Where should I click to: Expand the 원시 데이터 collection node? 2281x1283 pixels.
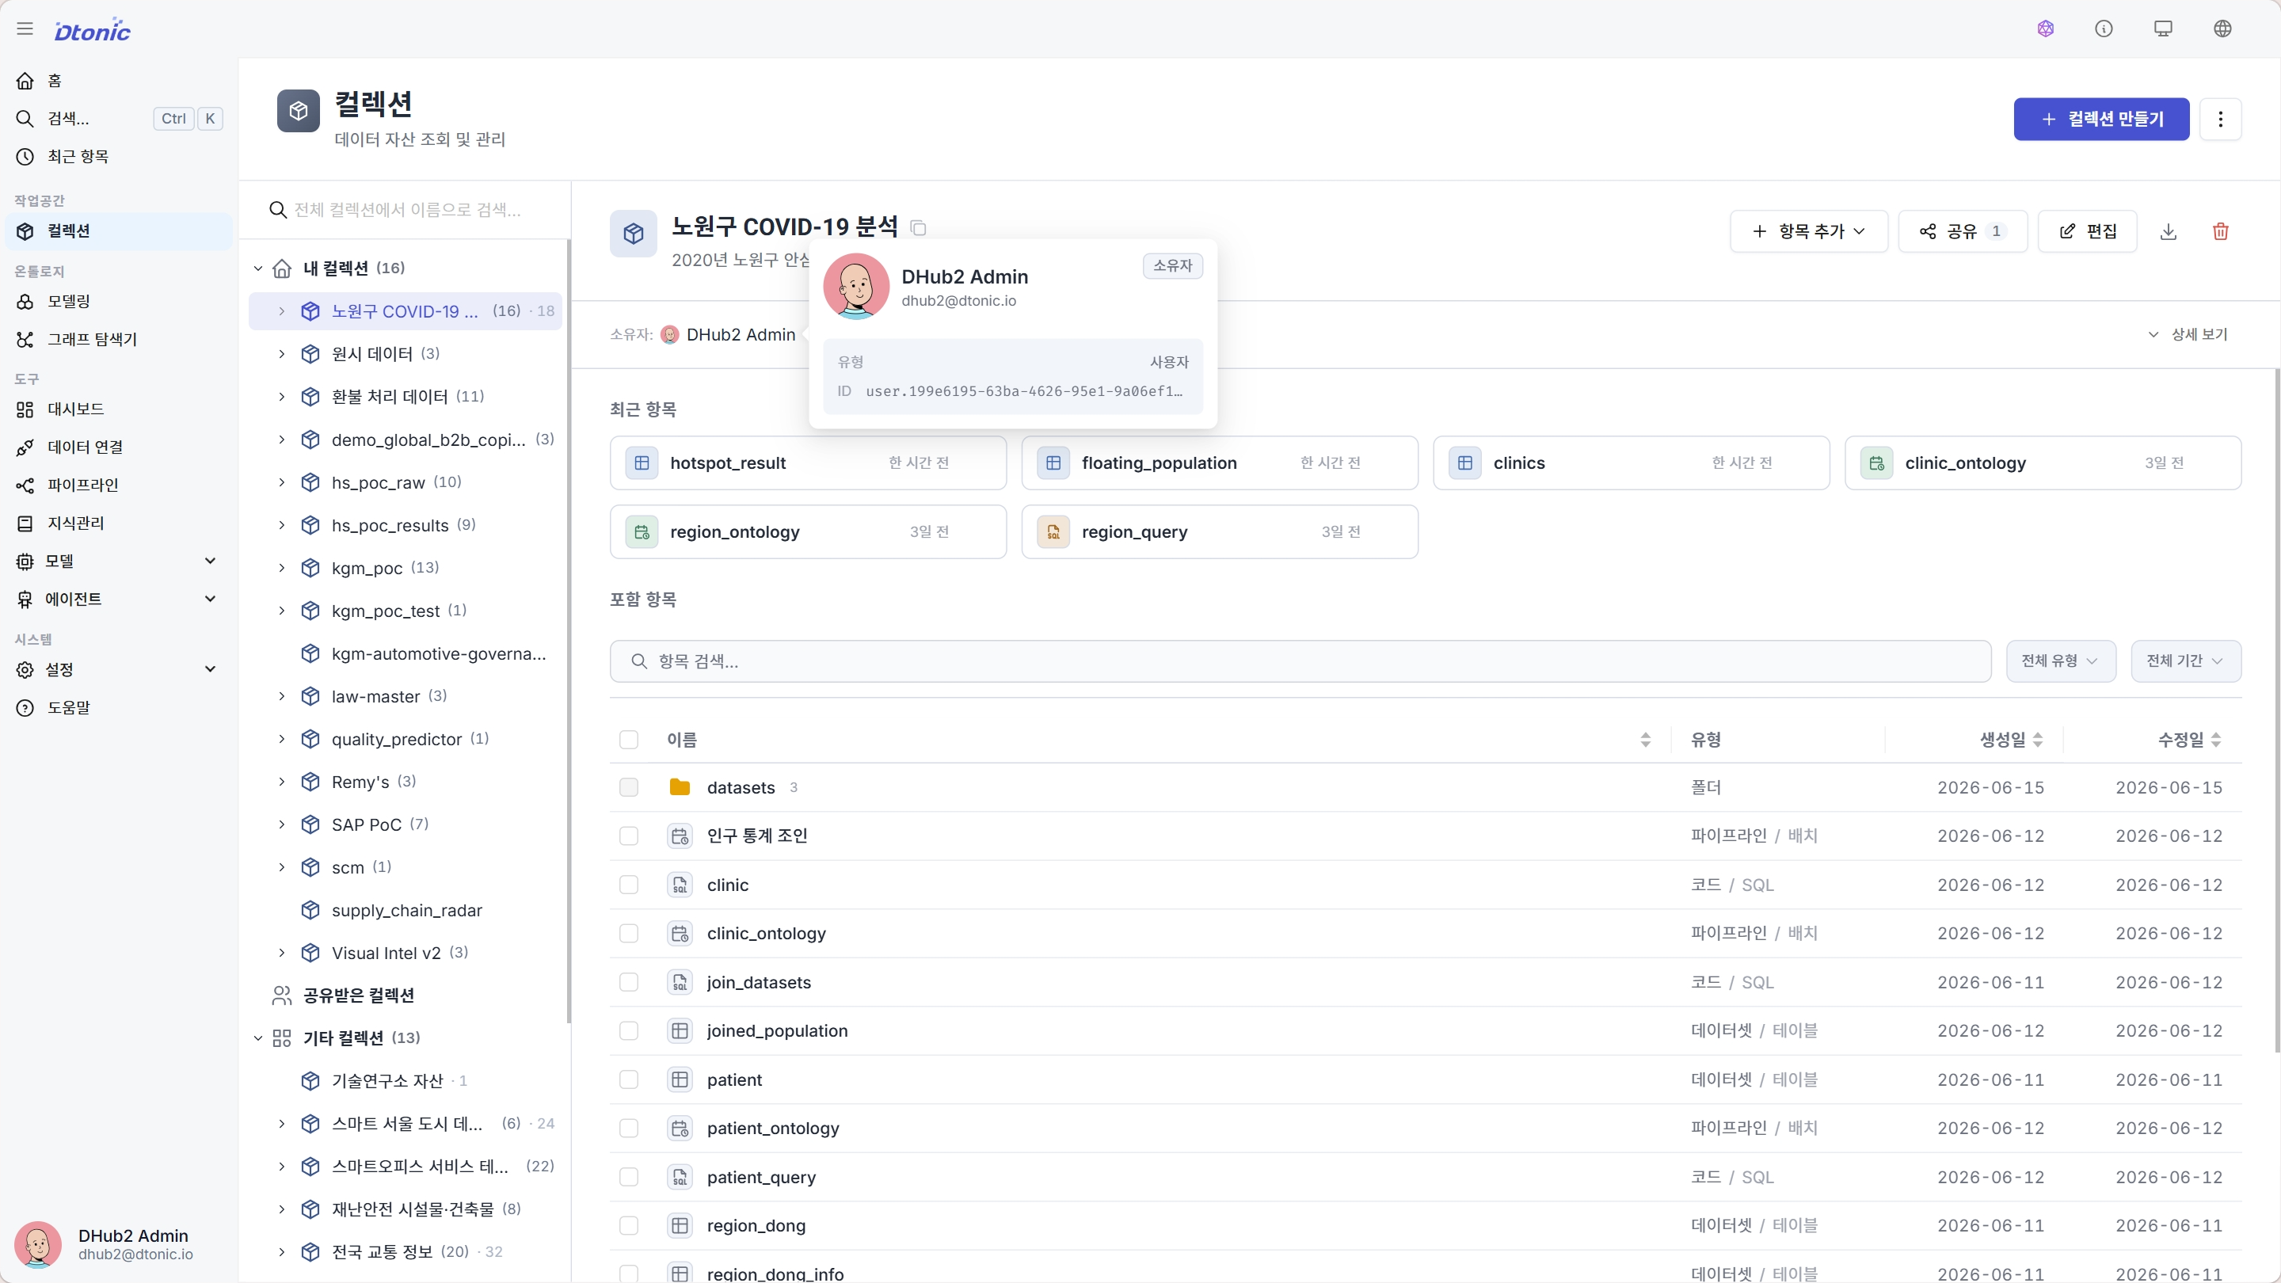pyautogui.click(x=282, y=354)
